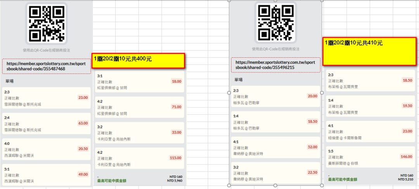Viewport: 419px width, 189px height.
Task: Select the right QR code image
Action: tap(276, 22)
